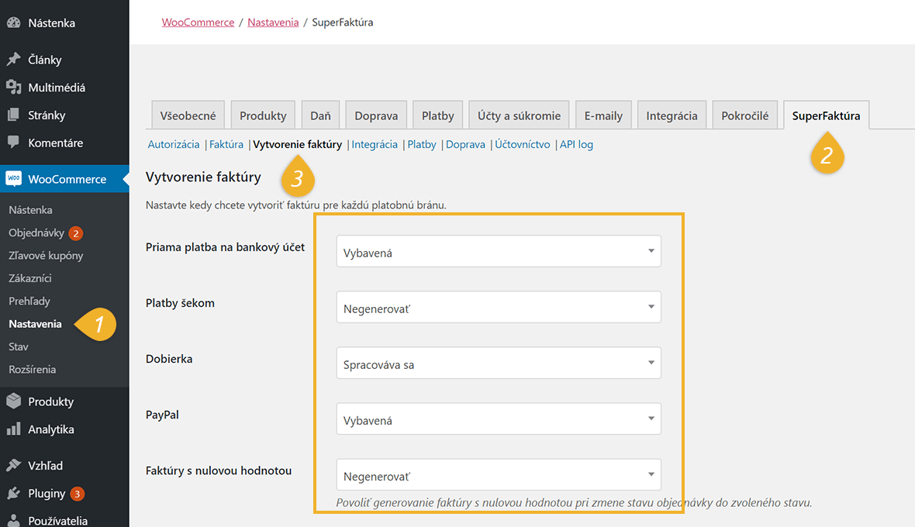Switch to the E-maily tab
The width and height of the screenshot is (915, 527).
(603, 115)
